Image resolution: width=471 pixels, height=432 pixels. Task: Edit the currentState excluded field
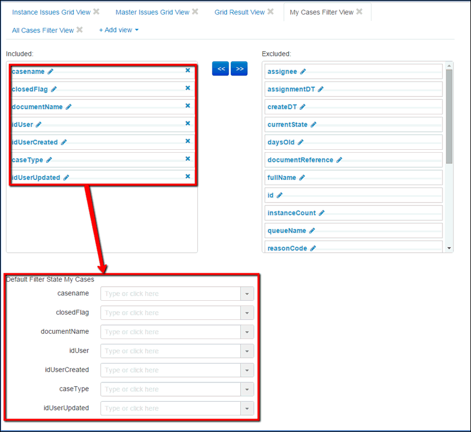(x=314, y=125)
